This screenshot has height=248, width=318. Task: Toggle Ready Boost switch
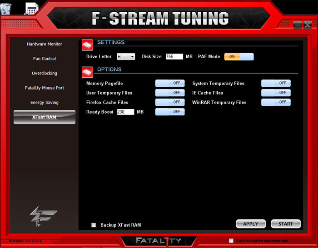click(170, 112)
